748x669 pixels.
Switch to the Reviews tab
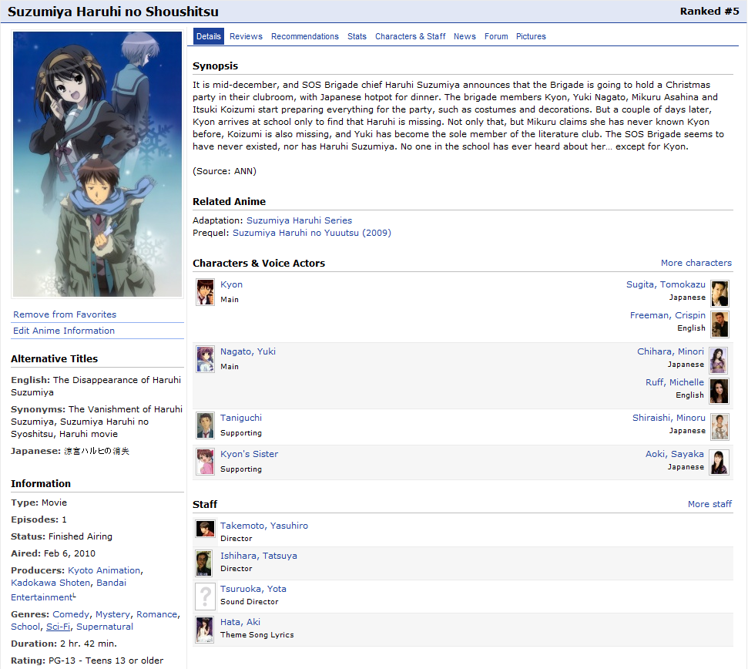click(x=246, y=36)
